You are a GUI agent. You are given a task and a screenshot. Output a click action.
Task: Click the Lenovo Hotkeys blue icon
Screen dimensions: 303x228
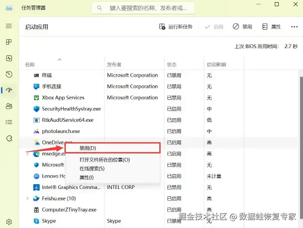tap(36, 176)
